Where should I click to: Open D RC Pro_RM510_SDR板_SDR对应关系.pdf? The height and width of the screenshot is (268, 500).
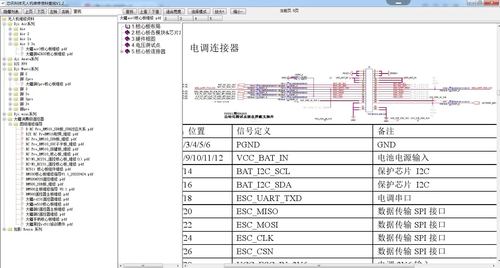tap(59, 129)
